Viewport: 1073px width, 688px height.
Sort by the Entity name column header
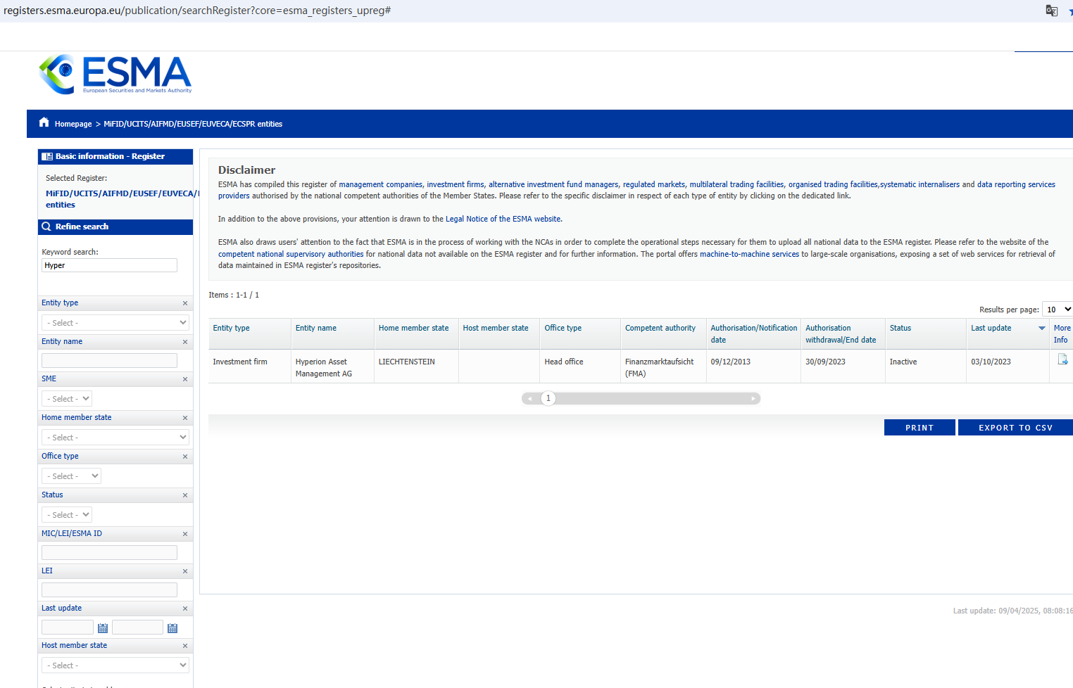316,328
